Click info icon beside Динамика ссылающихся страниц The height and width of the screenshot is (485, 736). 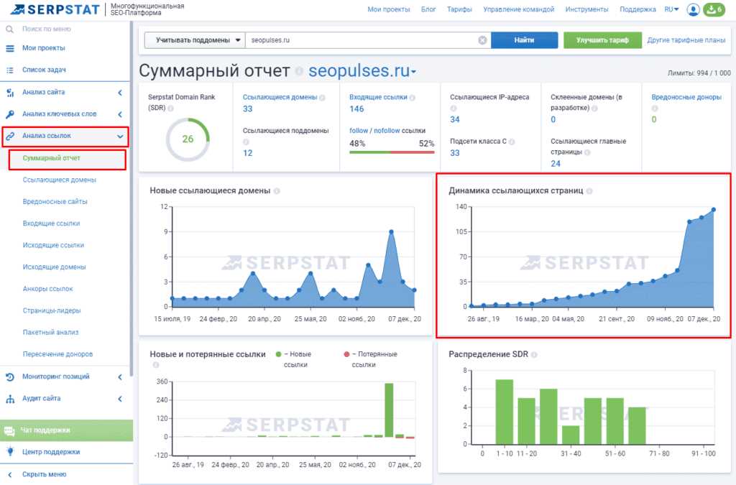[589, 191]
